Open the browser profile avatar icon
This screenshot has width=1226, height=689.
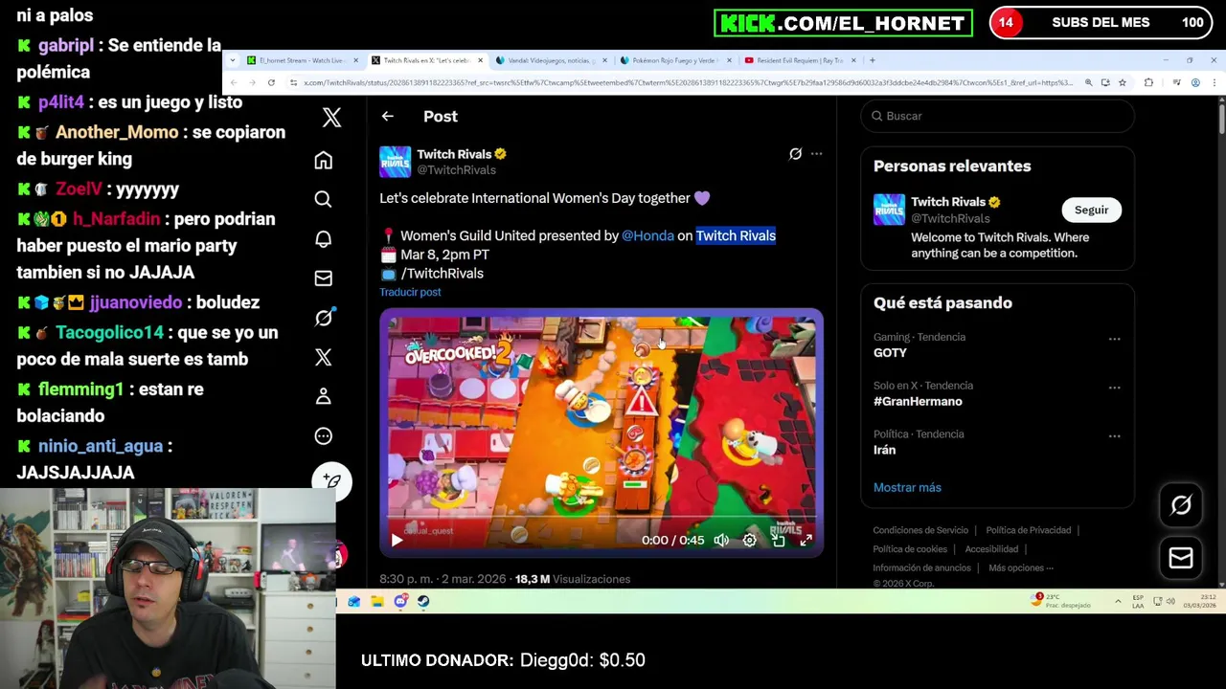1195,83
